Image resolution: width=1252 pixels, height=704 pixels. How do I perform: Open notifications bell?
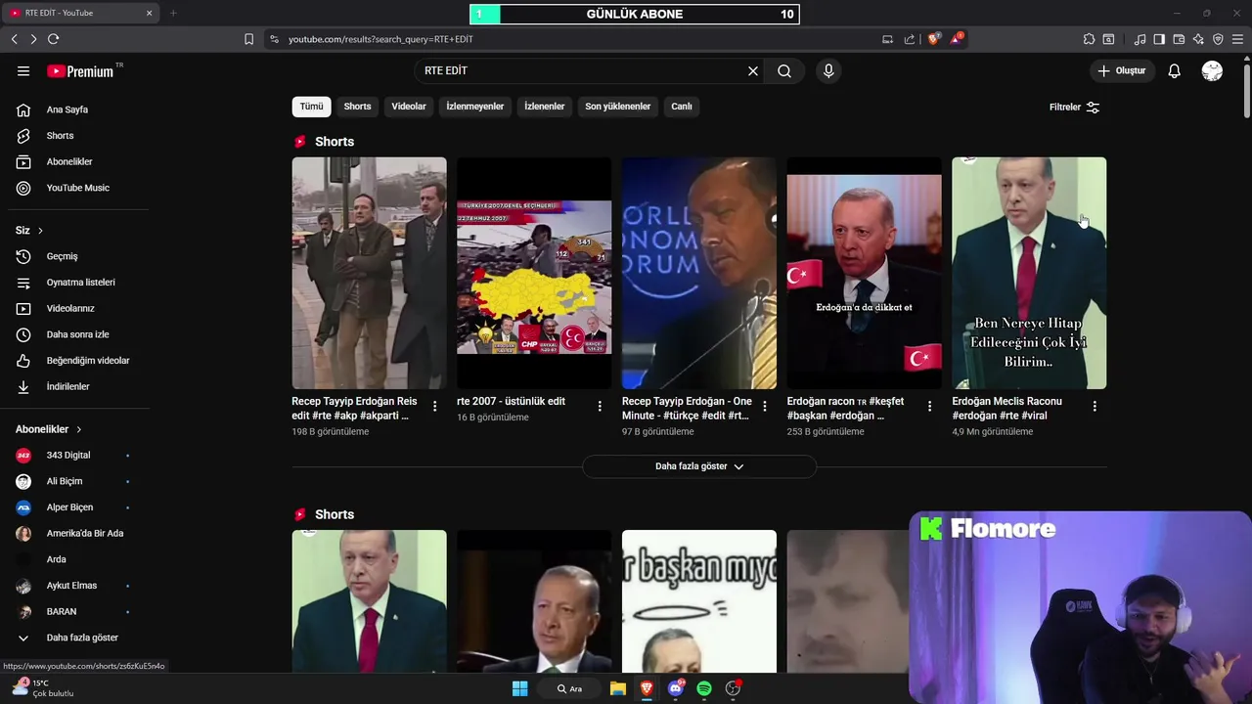pyautogui.click(x=1175, y=71)
